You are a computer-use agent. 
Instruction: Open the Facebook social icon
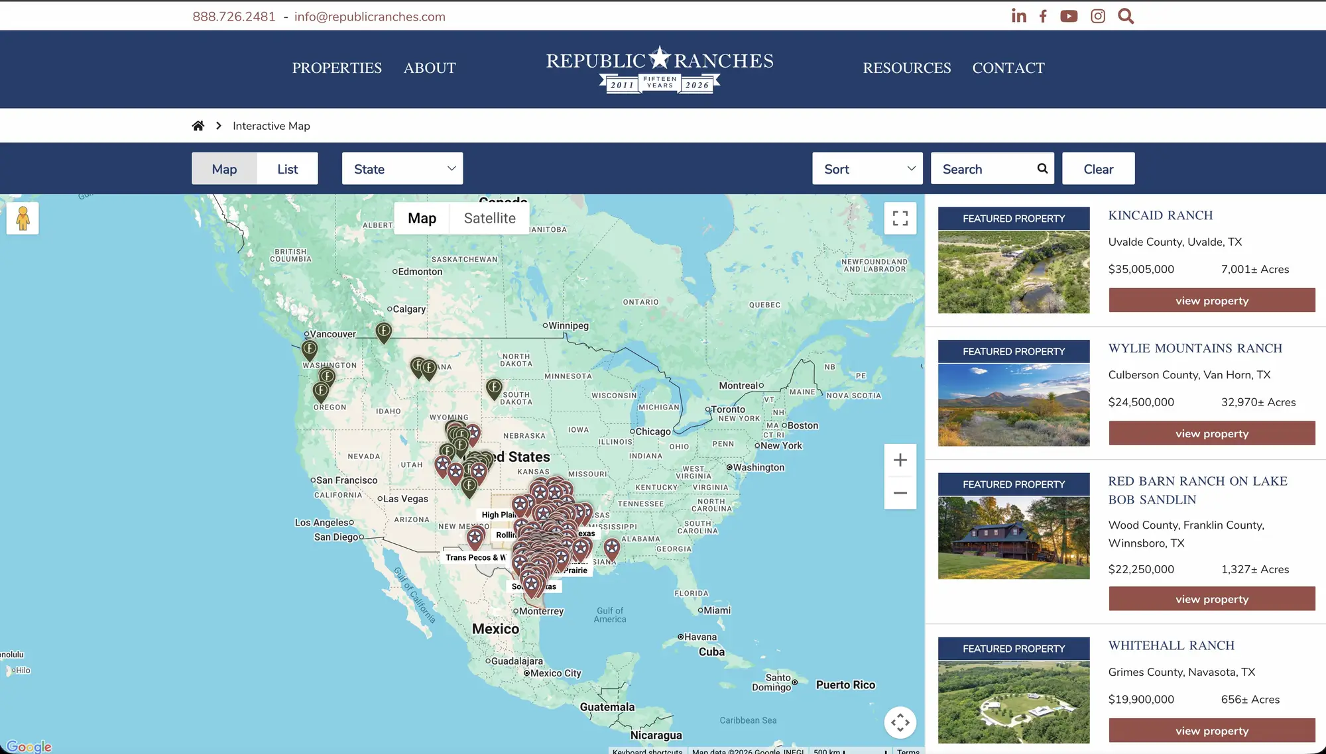point(1043,16)
